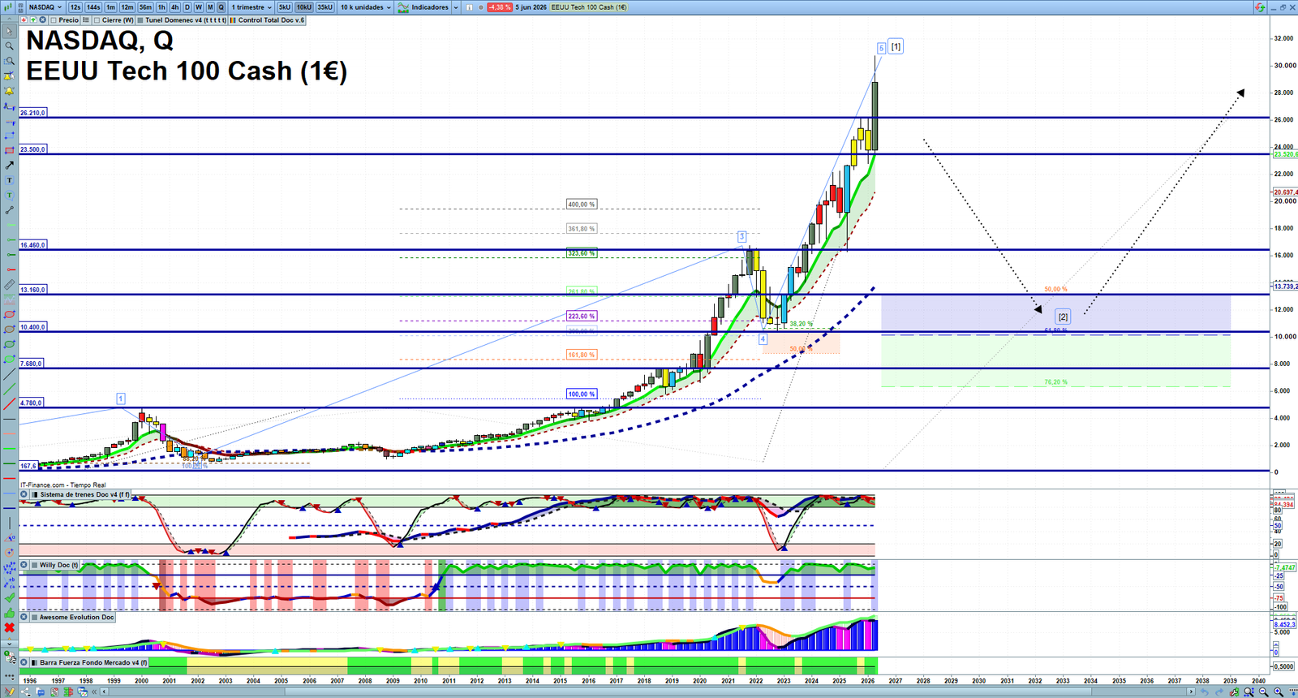Toggle the Precio checkbox
Image resolution: width=1298 pixels, height=698 pixels.
[x=54, y=20]
